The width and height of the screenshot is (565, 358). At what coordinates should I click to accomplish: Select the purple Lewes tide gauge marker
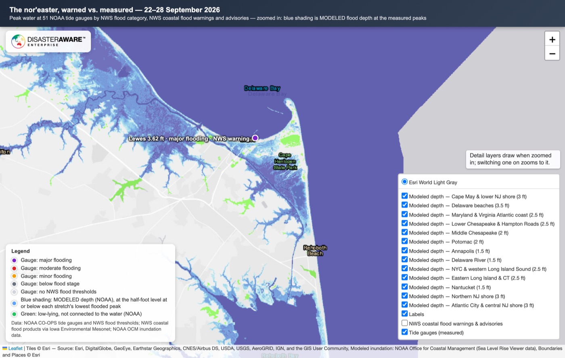point(255,138)
